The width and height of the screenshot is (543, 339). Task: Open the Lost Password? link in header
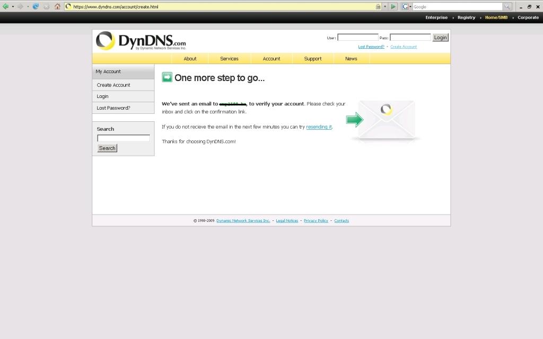pyautogui.click(x=371, y=47)
